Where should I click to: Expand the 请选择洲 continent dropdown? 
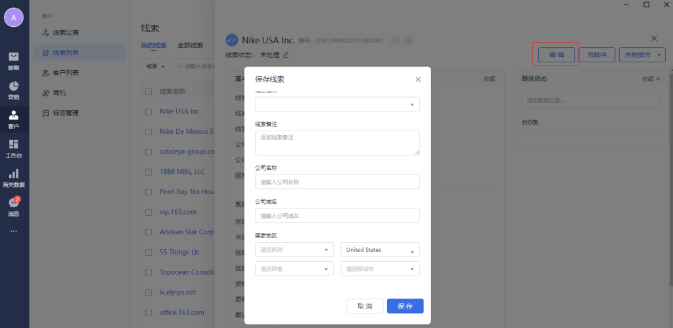click(294, 250)
